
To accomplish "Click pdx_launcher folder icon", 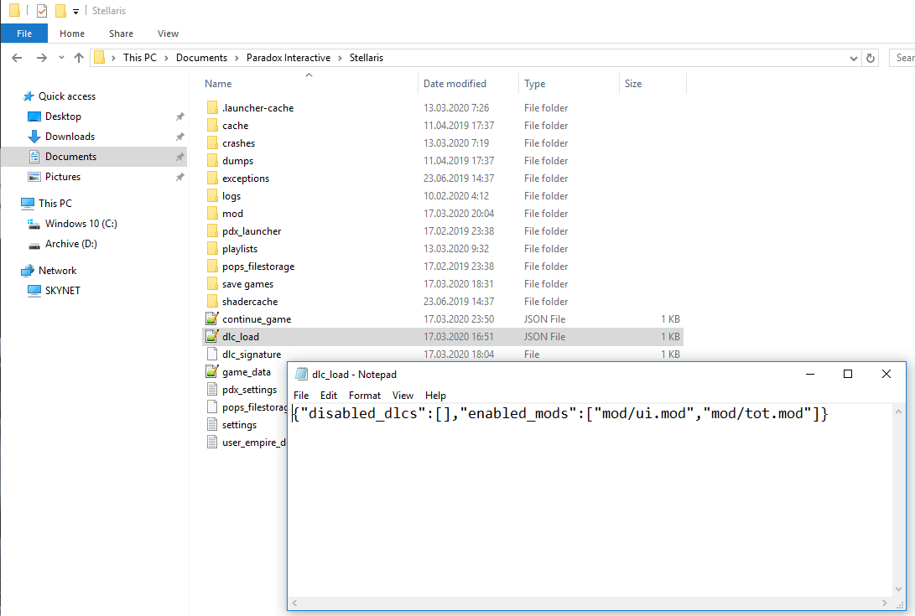I will [x=212, y=231].
